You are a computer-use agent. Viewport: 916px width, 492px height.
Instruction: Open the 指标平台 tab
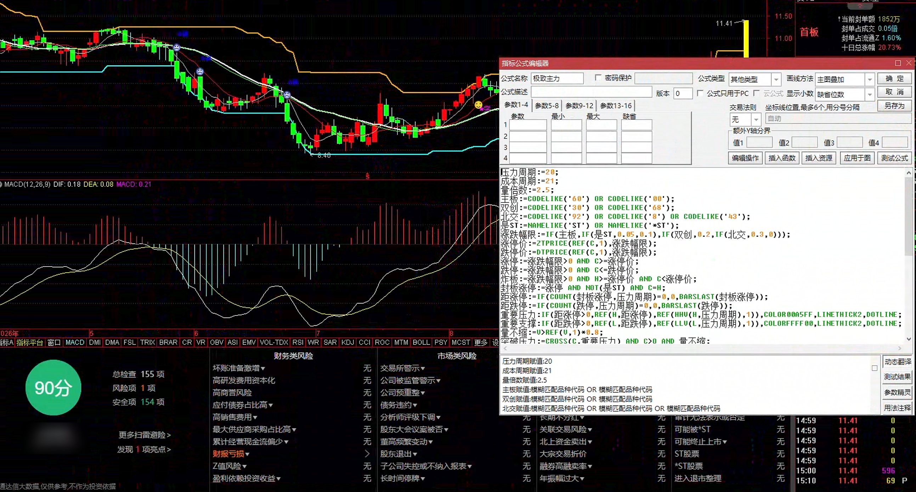click(x=30, y=342)
